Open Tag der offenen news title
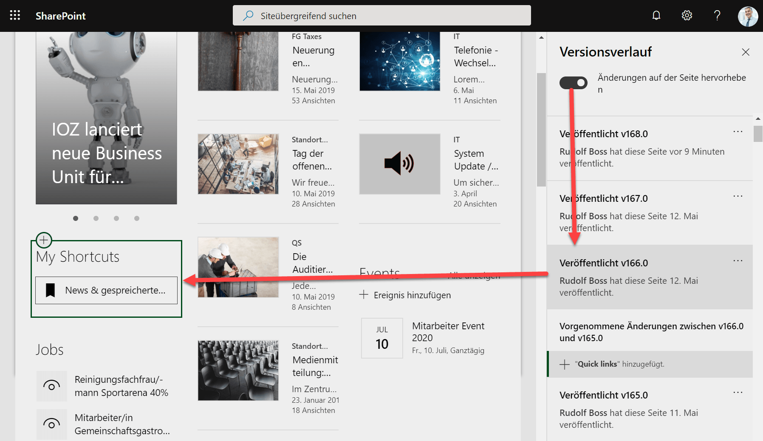The image size is (763, 441). click(312, 160)
